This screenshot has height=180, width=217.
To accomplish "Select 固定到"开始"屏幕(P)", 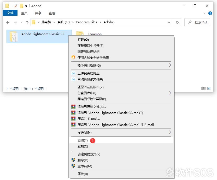I will (121, 99).
